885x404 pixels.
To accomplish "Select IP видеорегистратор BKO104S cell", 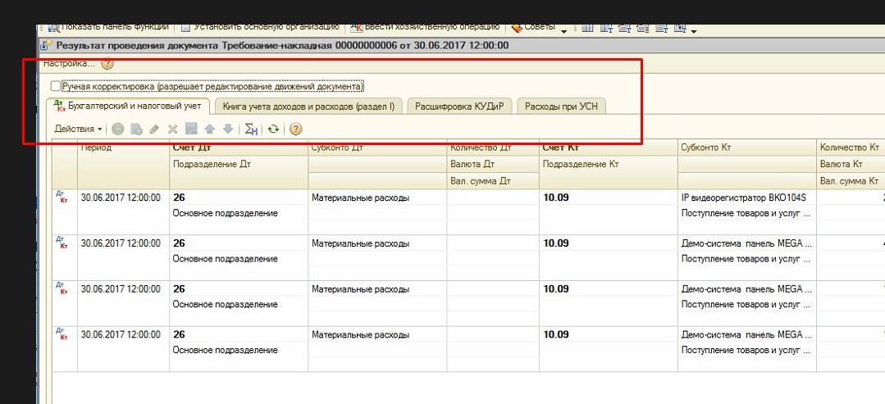I will pyautogui.click(x=744, y=197).
